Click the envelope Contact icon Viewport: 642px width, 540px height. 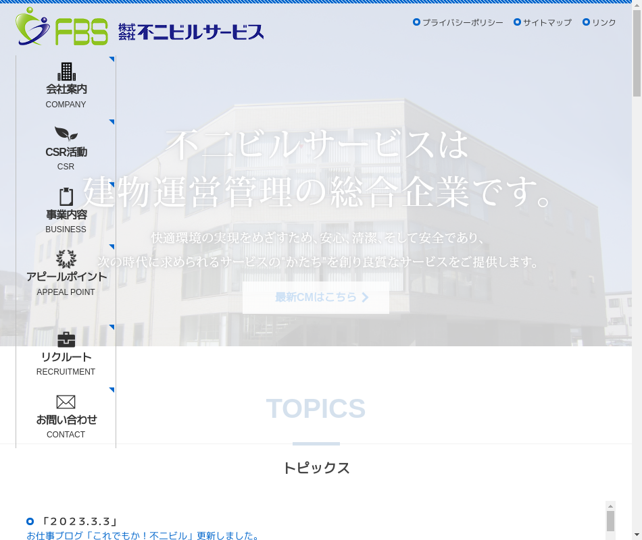[66, 402]
